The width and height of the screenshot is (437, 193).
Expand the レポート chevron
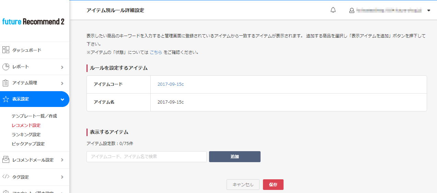[x=62, y=67]
